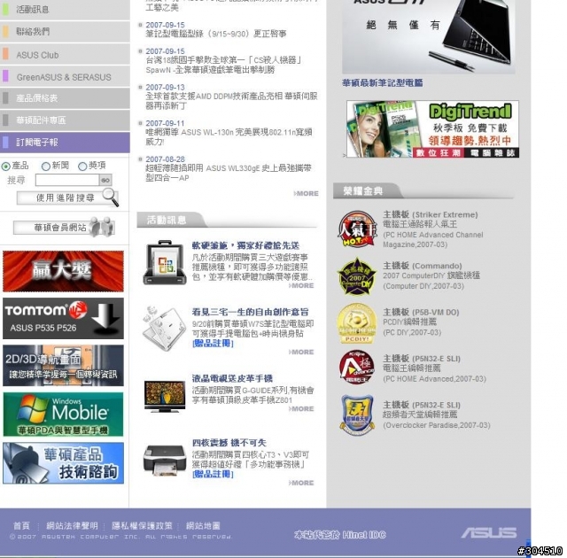
Task: Click MORE under 三宅一生 promo
Action: pyautogui.click(x=301, y=352)
